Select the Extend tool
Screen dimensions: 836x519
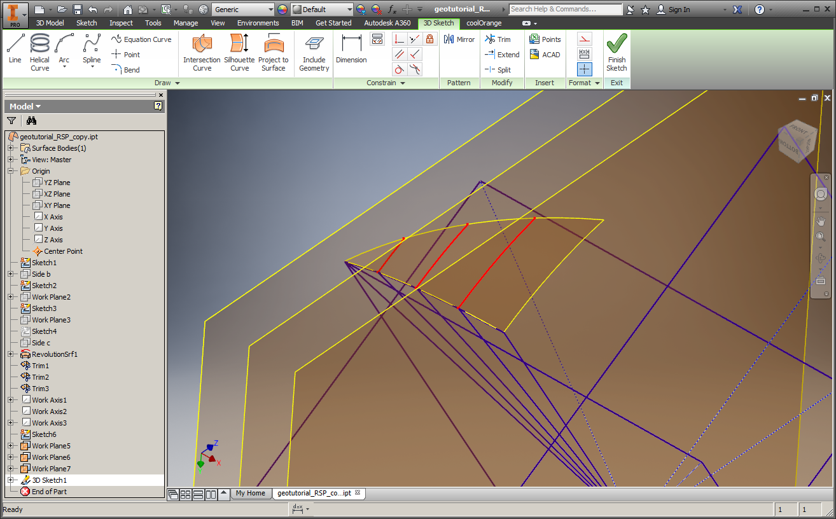(x=502, y=55)
